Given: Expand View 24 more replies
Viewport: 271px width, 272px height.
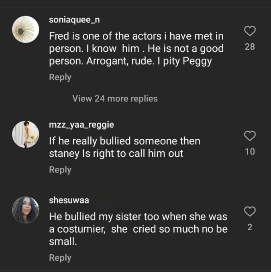Looking at the screenshot, I should [115, 98].
